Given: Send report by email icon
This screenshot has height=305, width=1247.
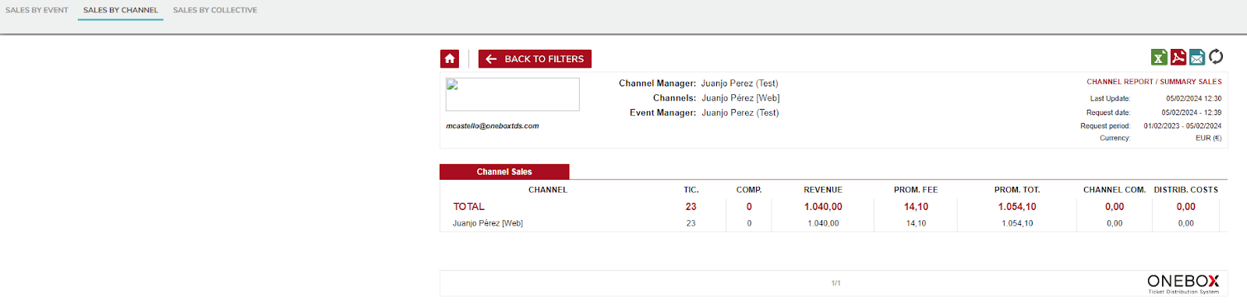Looking at the screenshot, I should tap(1197, 57).
